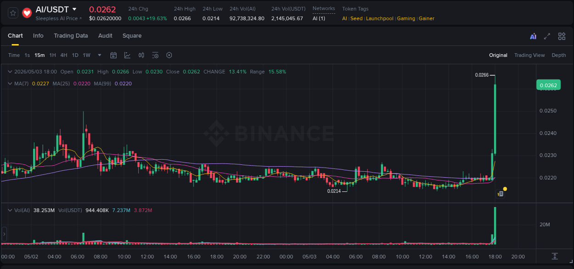Open the line chart indicators icon

point(127,55)
